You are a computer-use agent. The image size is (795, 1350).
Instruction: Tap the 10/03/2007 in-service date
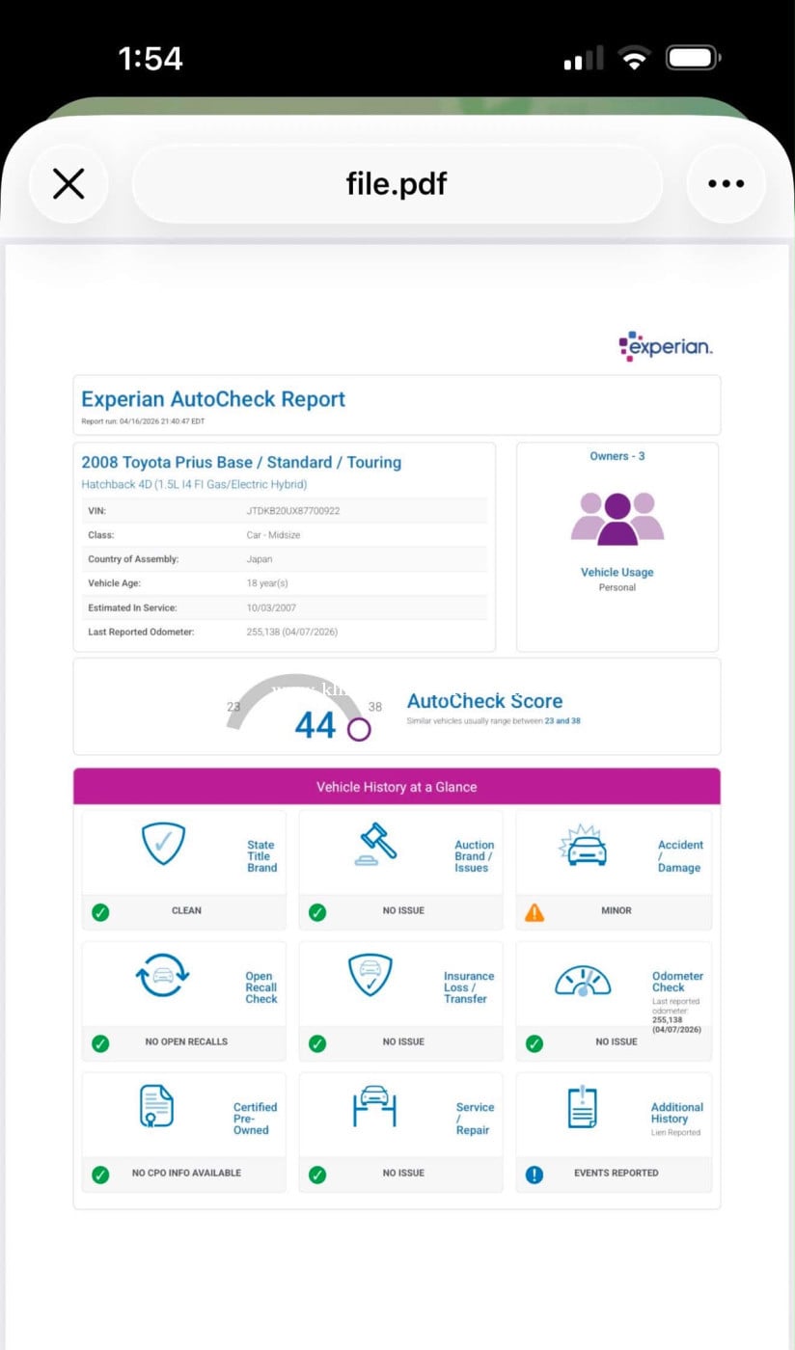[271, 607]
